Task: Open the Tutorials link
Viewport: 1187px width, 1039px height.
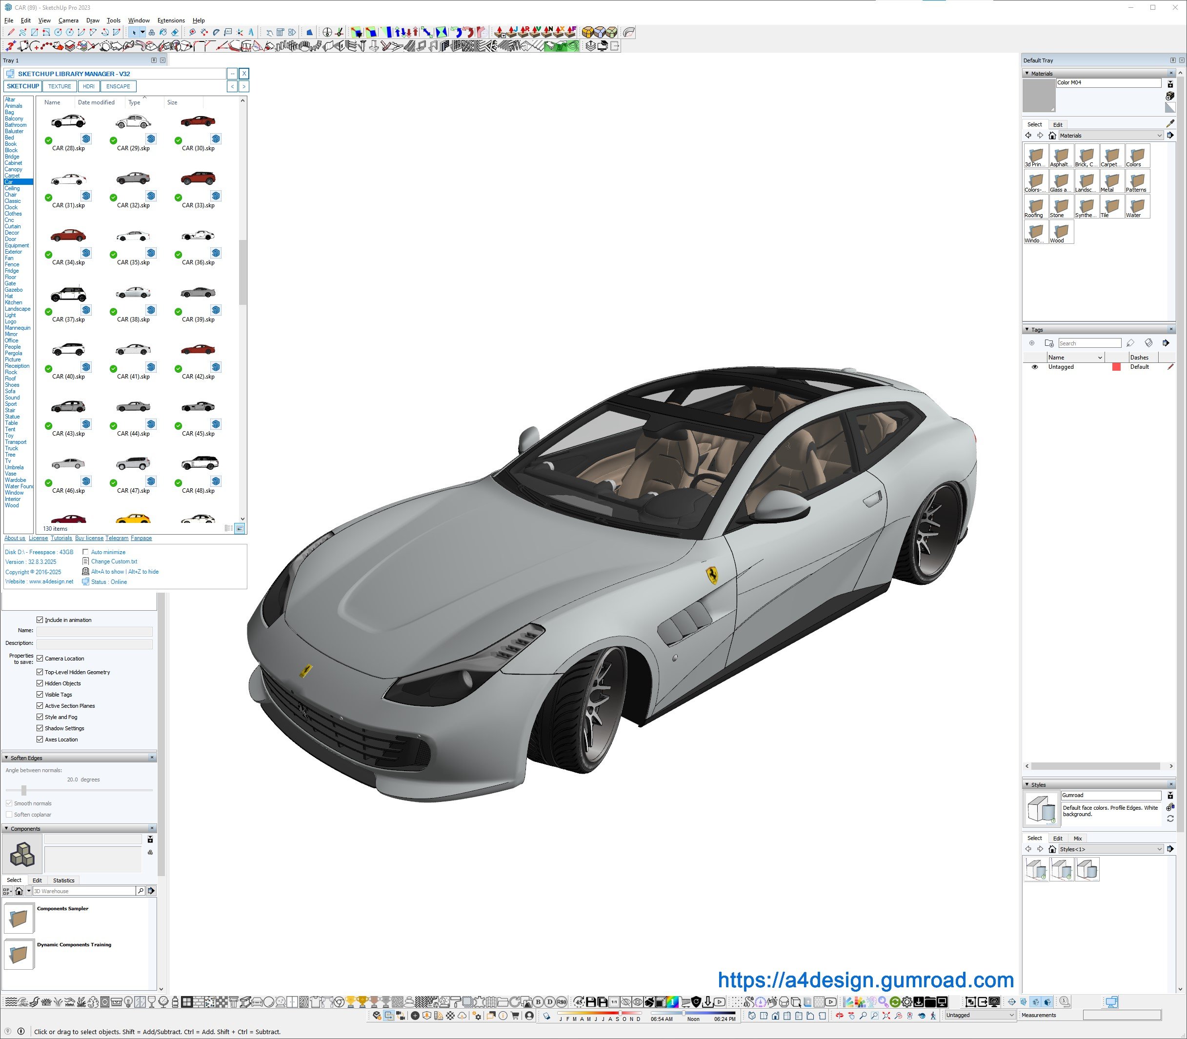Action: click(x=61, y=538)
